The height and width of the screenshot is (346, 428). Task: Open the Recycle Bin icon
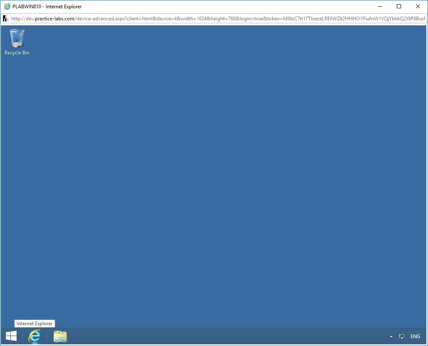coord(17,37)
